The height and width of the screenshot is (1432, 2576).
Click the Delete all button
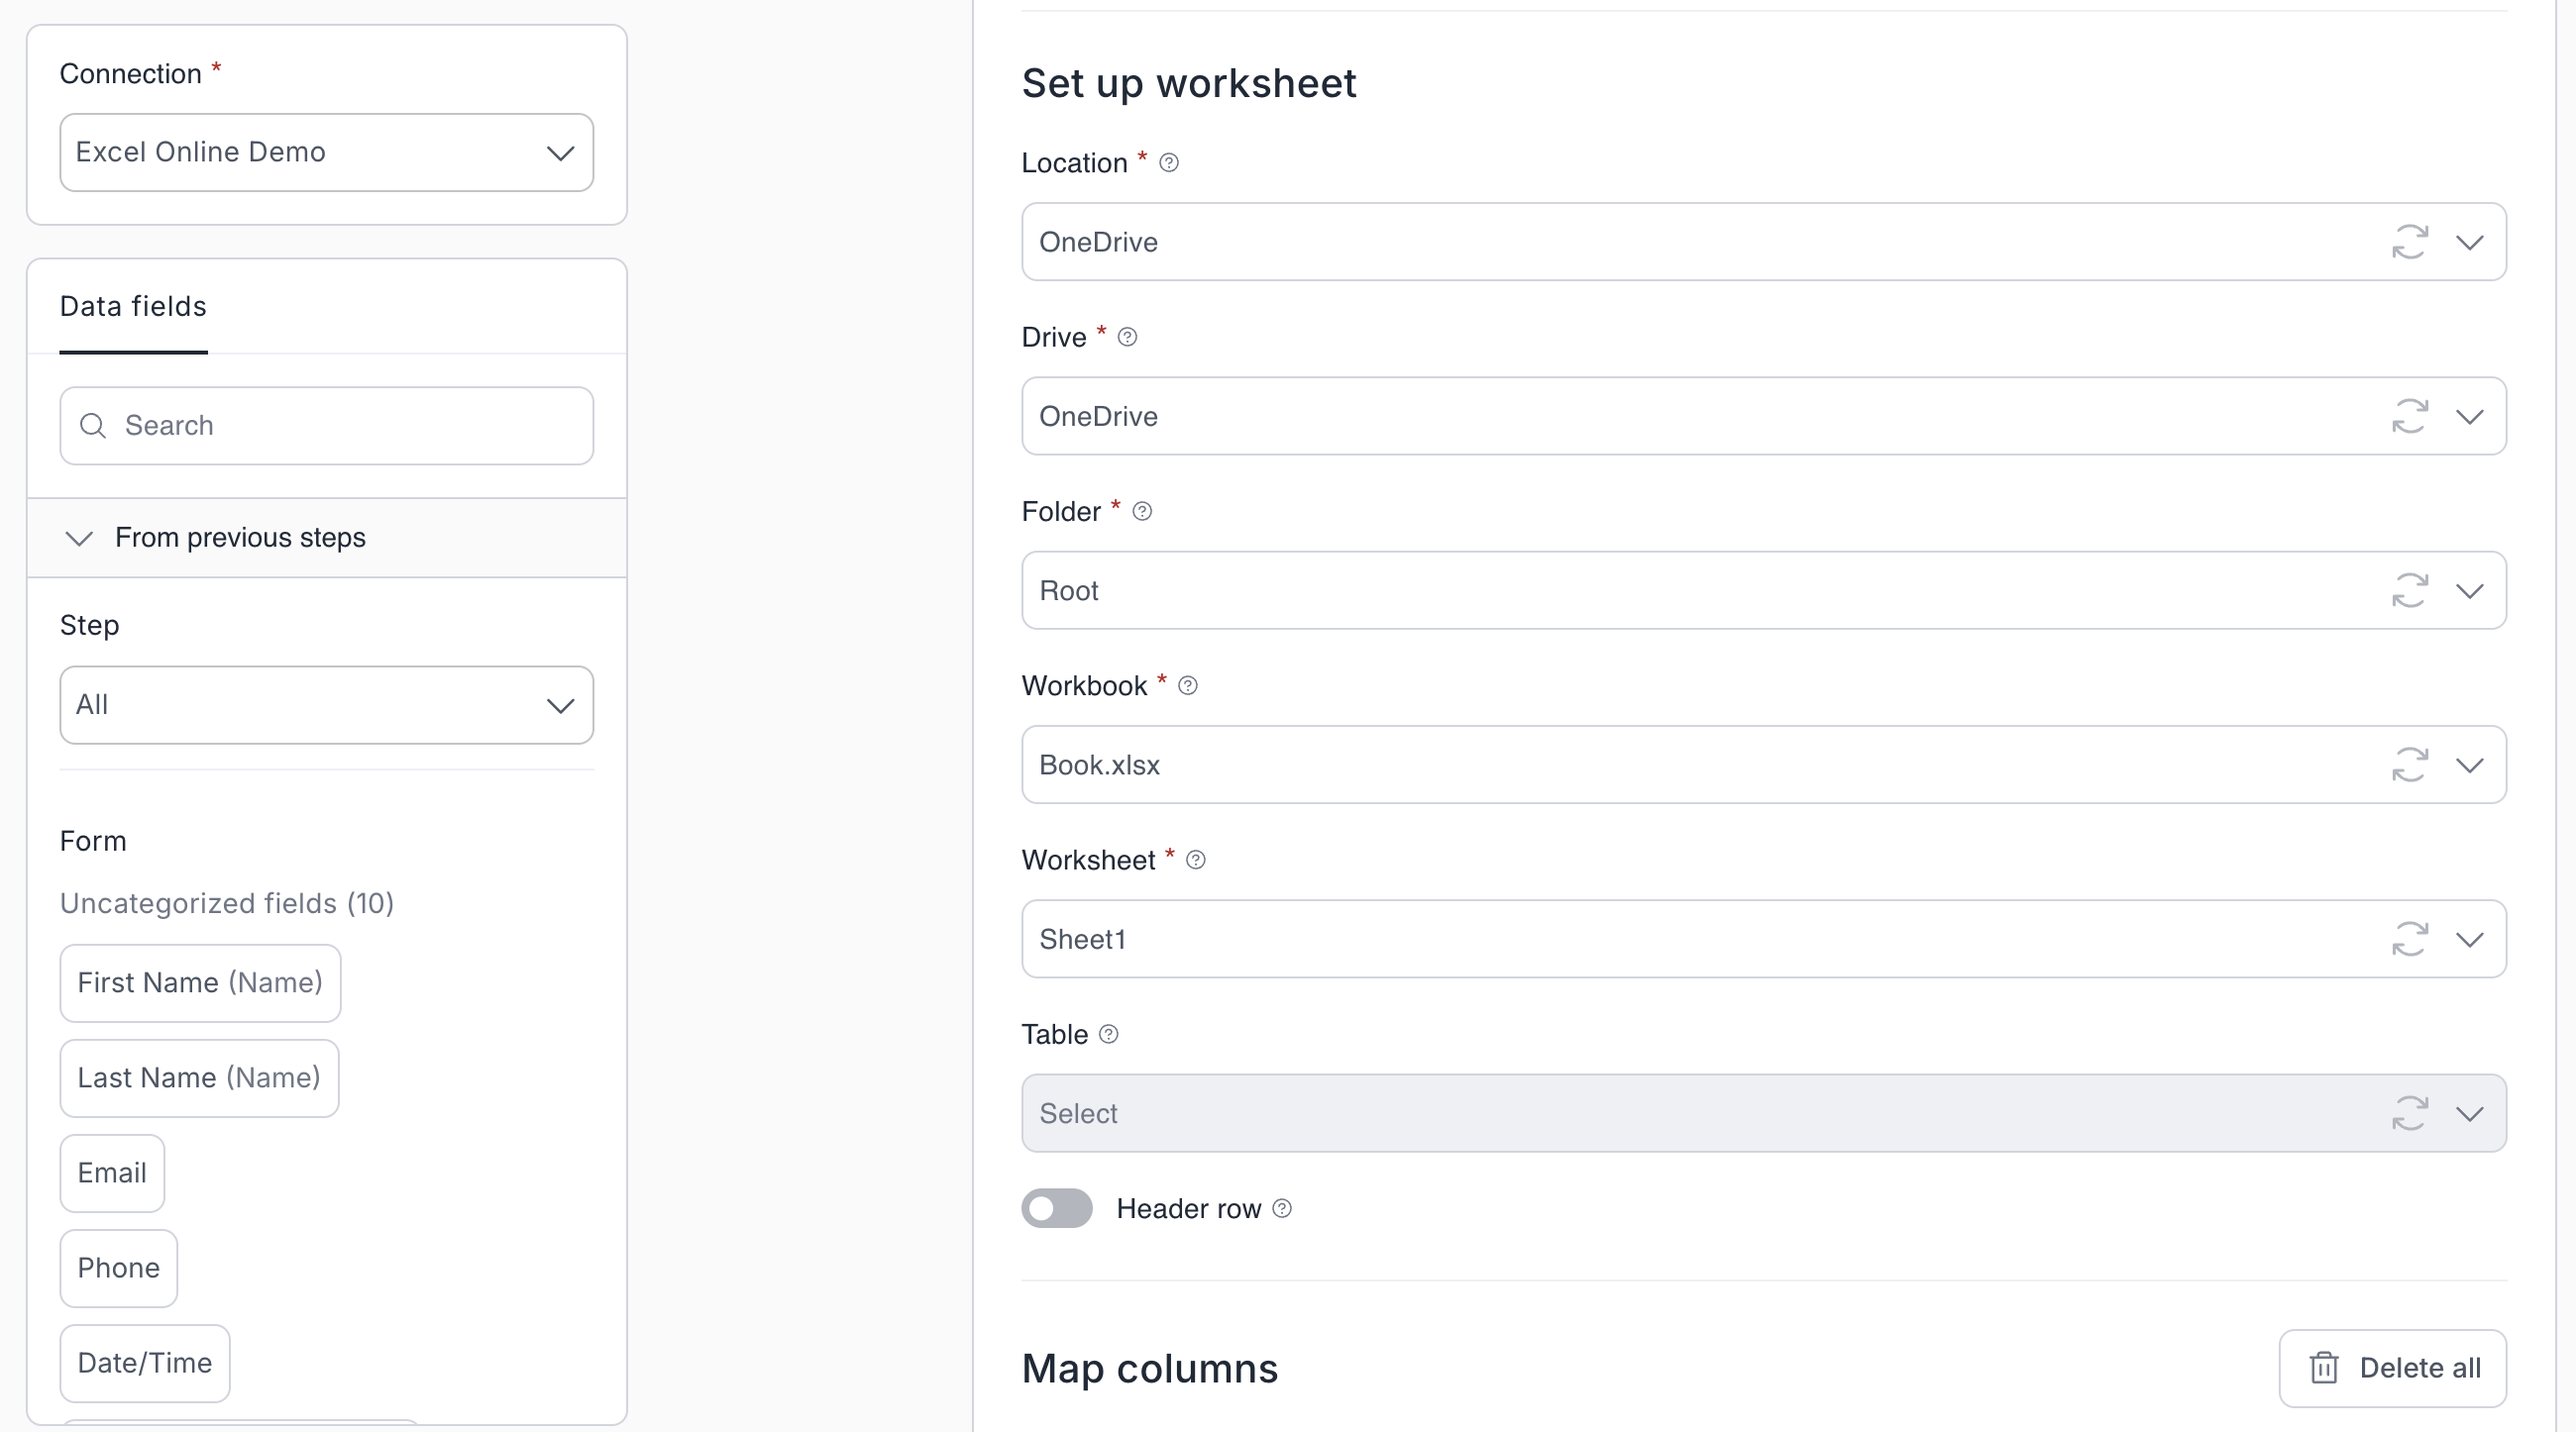(2392, 1368)
